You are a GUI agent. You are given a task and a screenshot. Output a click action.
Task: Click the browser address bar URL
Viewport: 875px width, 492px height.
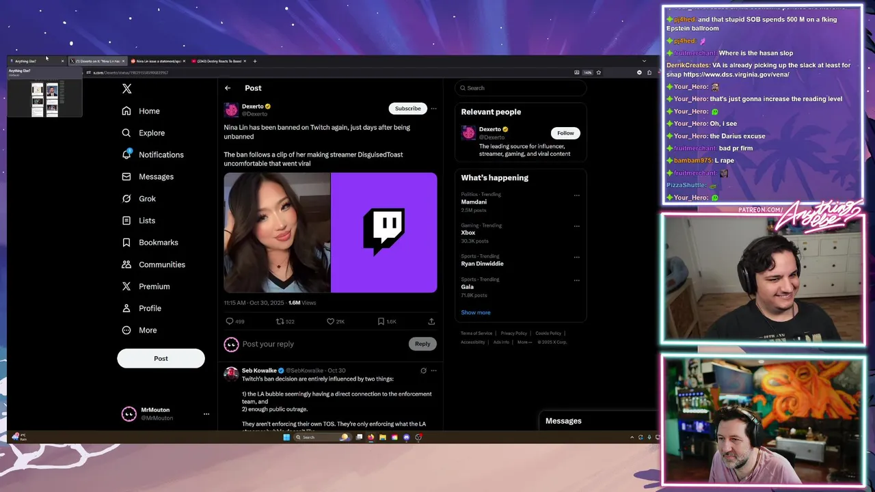(131, 72)
